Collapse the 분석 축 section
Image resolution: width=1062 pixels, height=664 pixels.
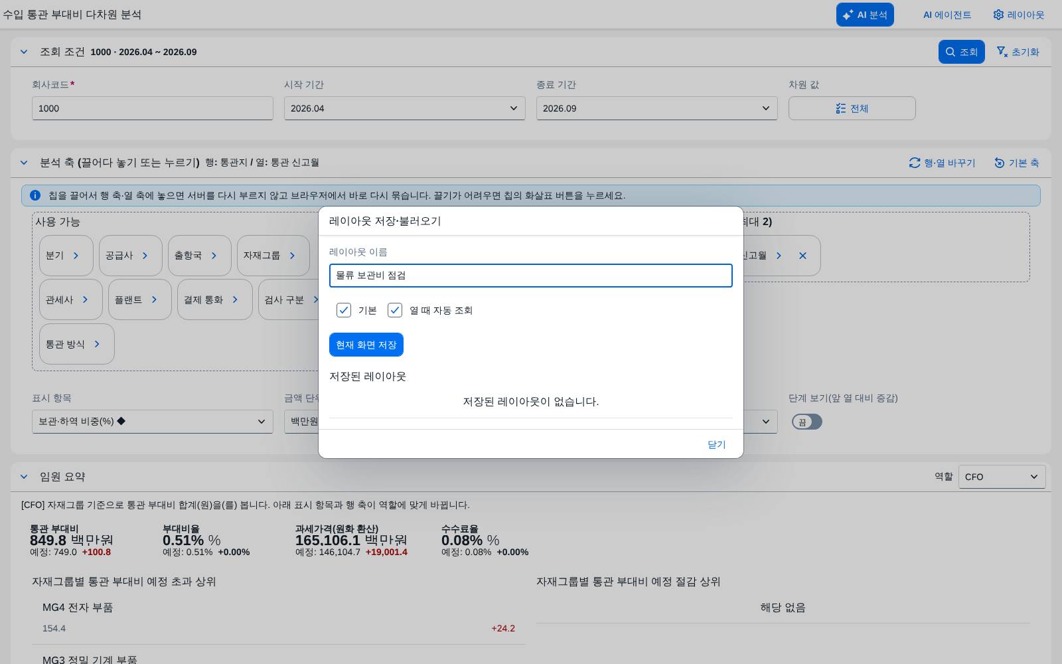click(x=24, y=163)
